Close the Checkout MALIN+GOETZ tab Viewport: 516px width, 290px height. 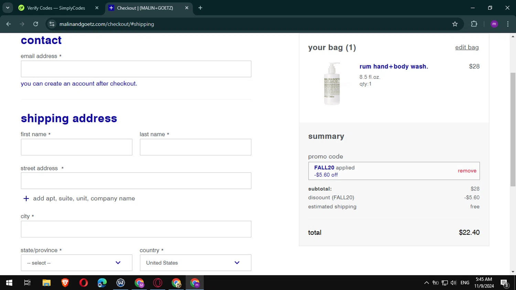coord(187,8)
